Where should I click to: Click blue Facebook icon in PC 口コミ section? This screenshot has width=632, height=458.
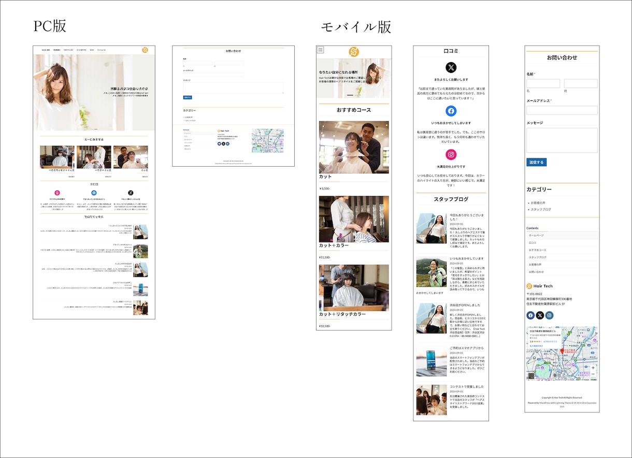click(94, 193)
